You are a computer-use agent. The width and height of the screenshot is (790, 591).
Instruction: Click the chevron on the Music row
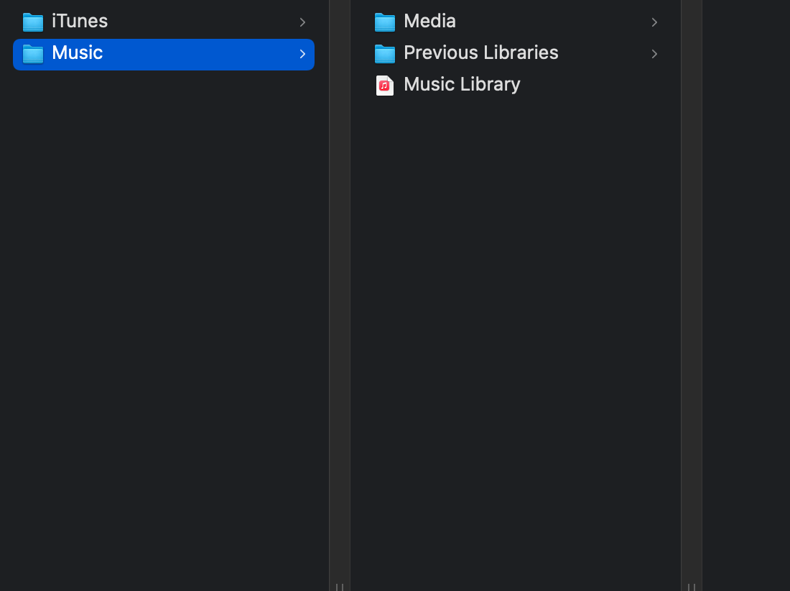[x=302, y=54]
